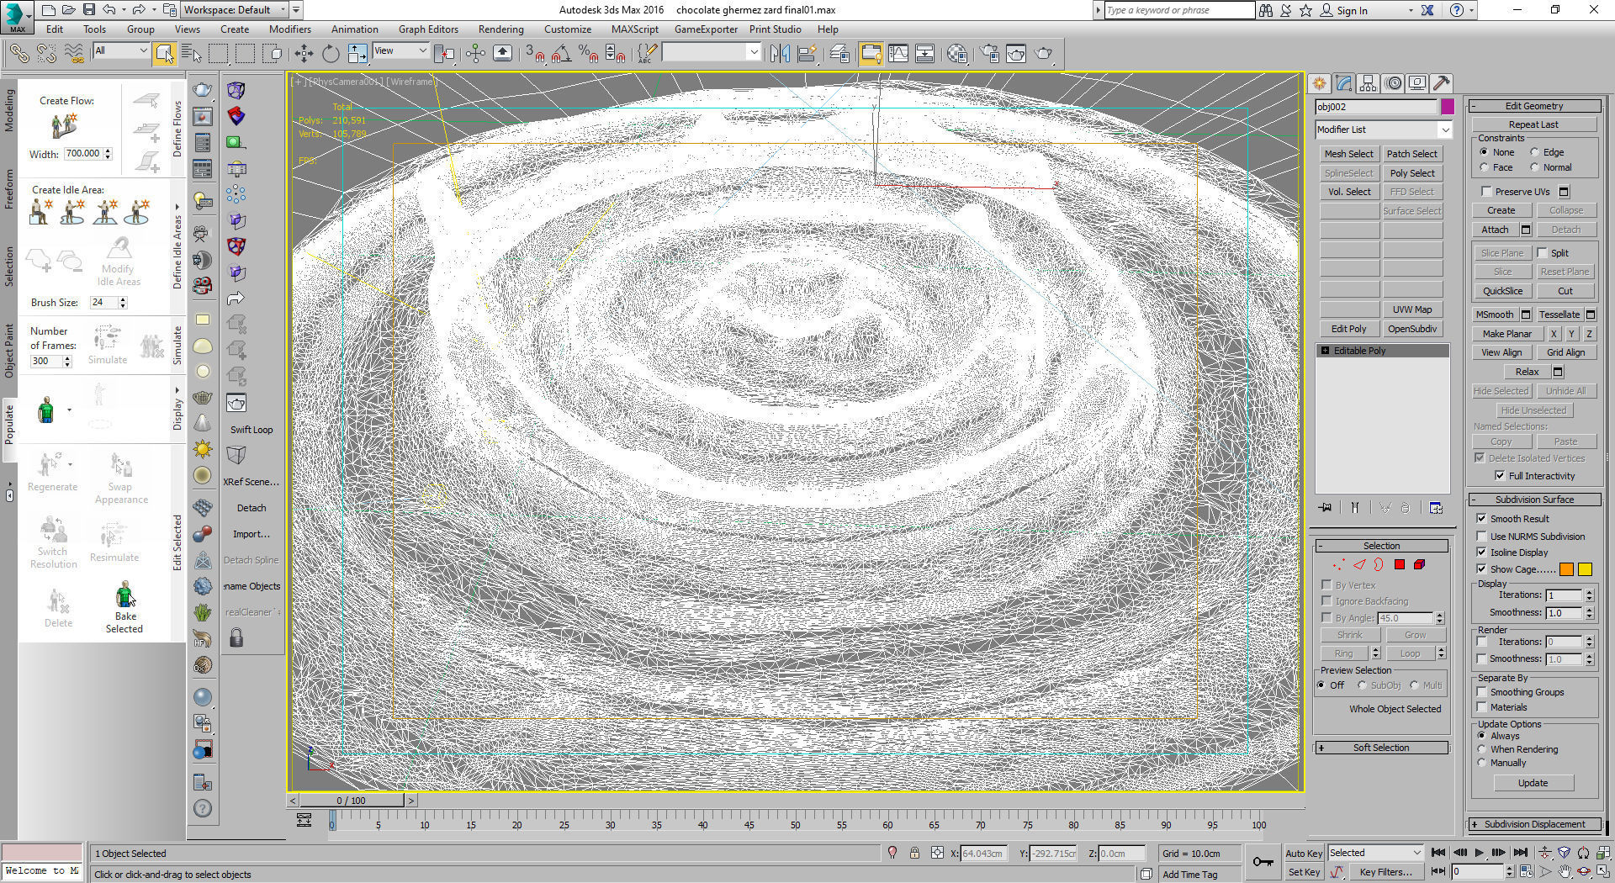The width and height of the screenshot is (1615, 883).
Task: Open the Selected key filter dropdown
Action: click(x=1375, y=853)
